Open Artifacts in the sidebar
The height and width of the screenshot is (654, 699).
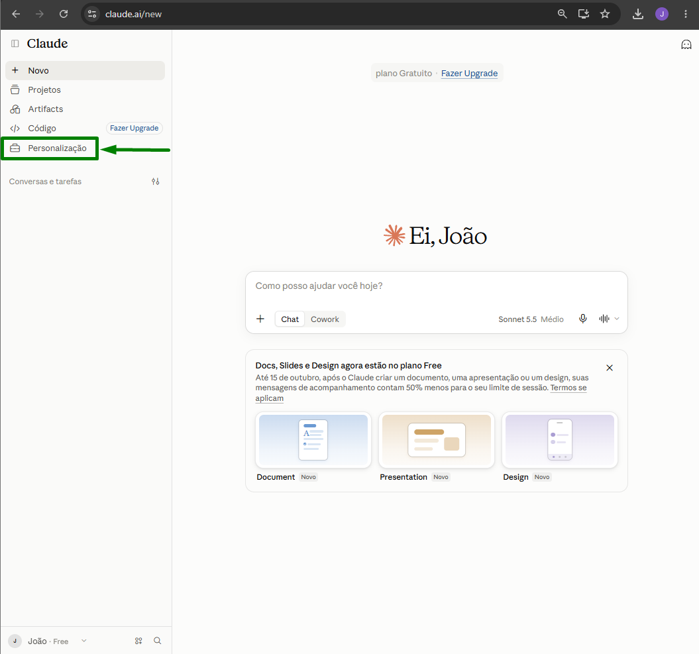85,109
